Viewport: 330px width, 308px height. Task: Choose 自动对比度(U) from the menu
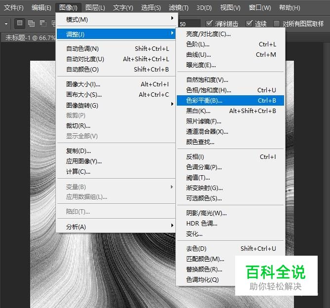tap(116, 59)
